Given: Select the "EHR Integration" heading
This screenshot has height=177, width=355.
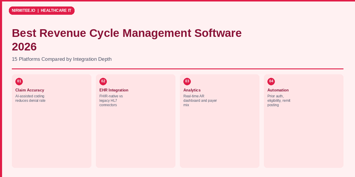Looking at the screenshot, I should pos(114,90).
